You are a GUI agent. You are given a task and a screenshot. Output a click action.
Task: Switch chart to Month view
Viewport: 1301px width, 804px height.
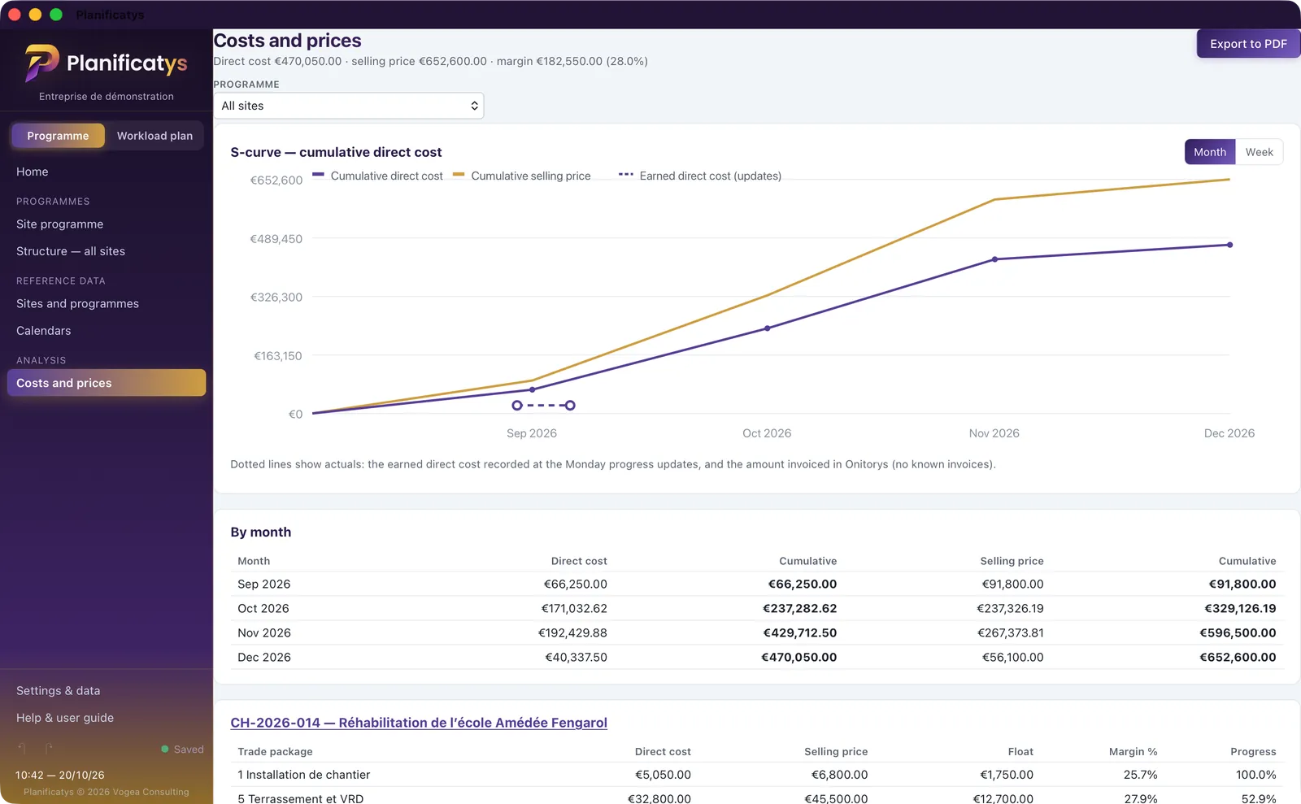pos(1210,152)
